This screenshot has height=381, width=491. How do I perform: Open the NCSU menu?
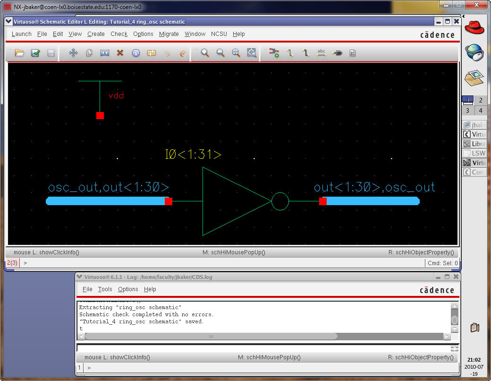[x=219, y=34]
